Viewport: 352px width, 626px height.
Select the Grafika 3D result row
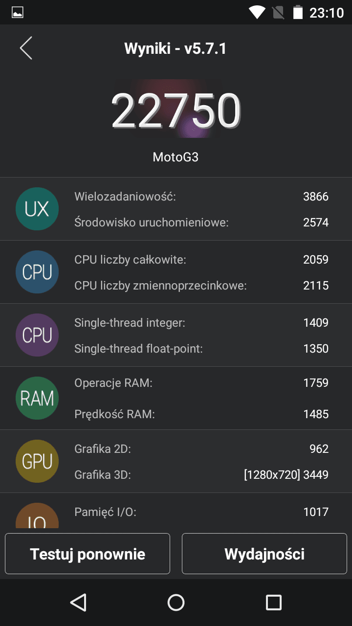pos(201,474)
